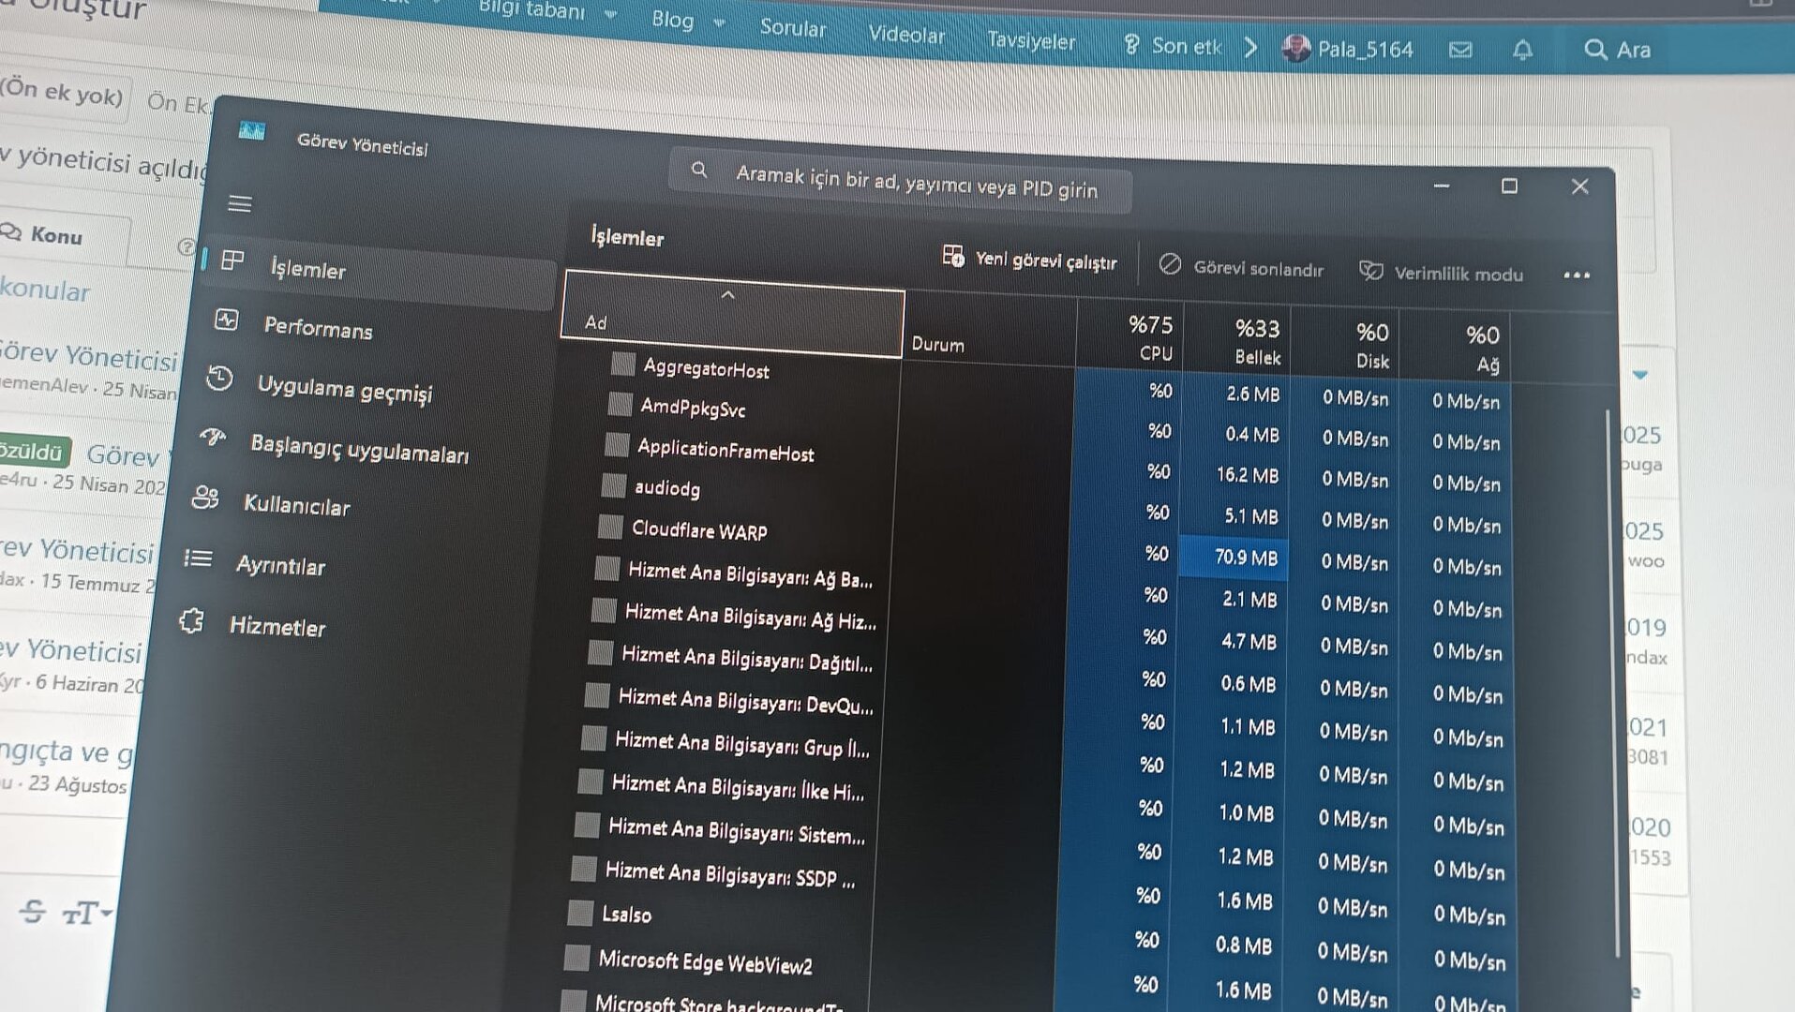The height and width of the screenshot is (1012, 1795).
Task: Click the Verimlilik modu button
Action: pyautogui.click(x=1441, y=273)
